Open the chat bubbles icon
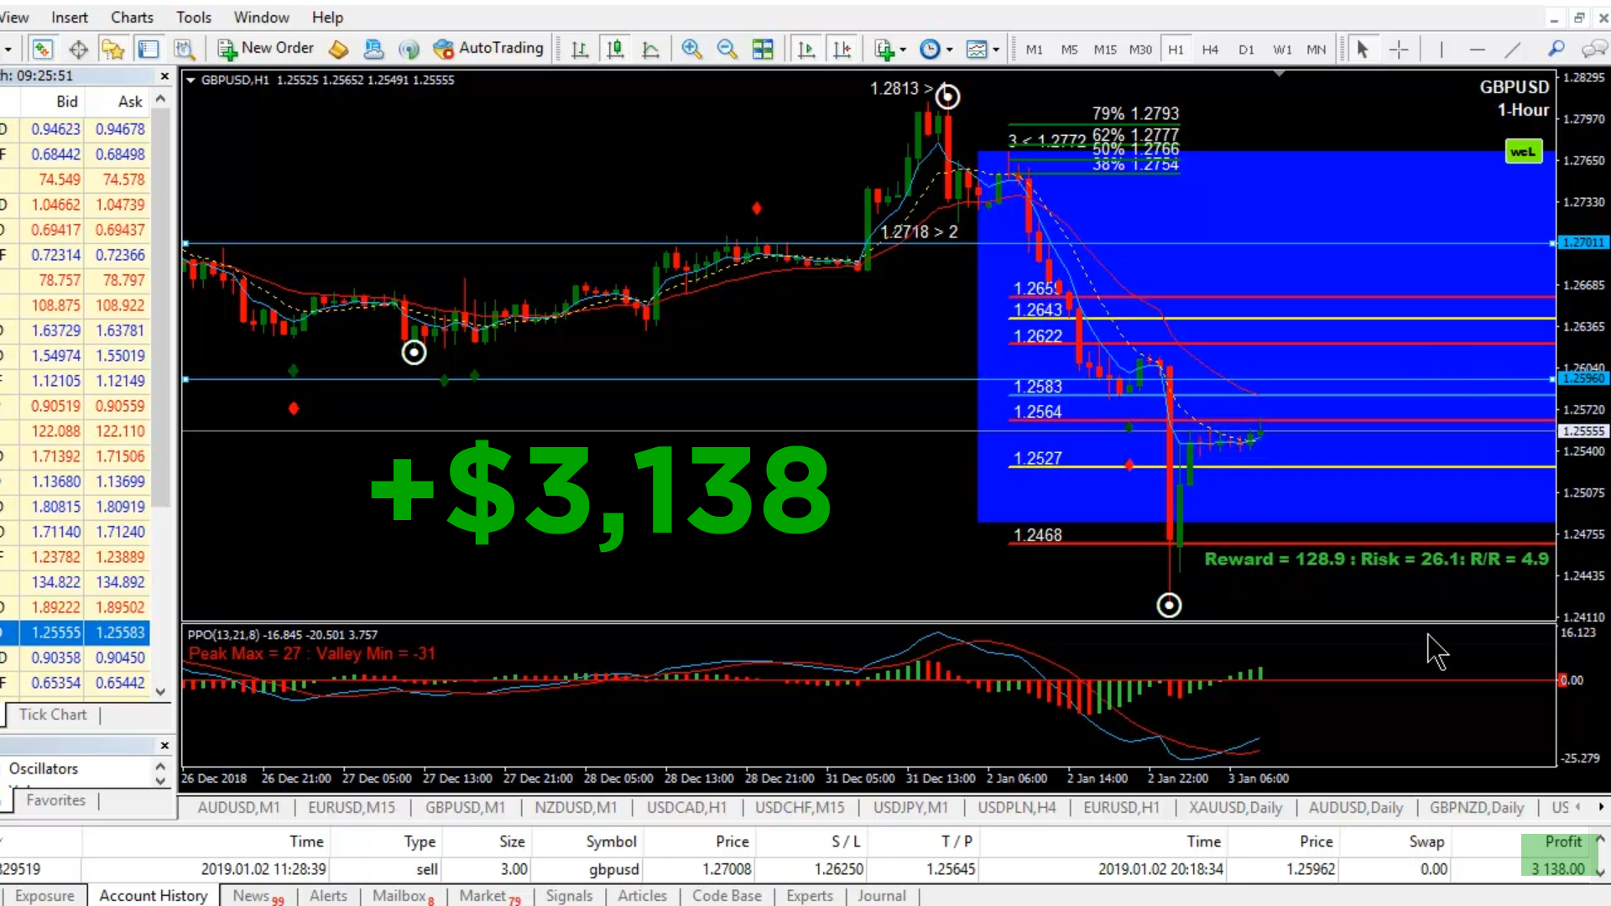This screenshot has height=906, width=1611. pyautogui.click(x=1593, y=49)
